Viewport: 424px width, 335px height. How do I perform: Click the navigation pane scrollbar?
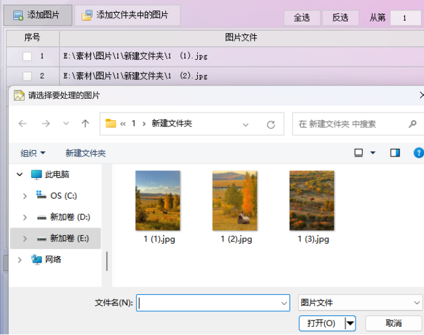click(x=107, y=261)
